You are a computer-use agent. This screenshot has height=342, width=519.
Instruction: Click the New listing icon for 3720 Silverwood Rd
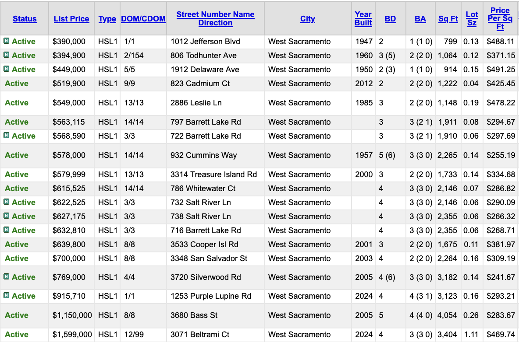(x=6, y=277)
